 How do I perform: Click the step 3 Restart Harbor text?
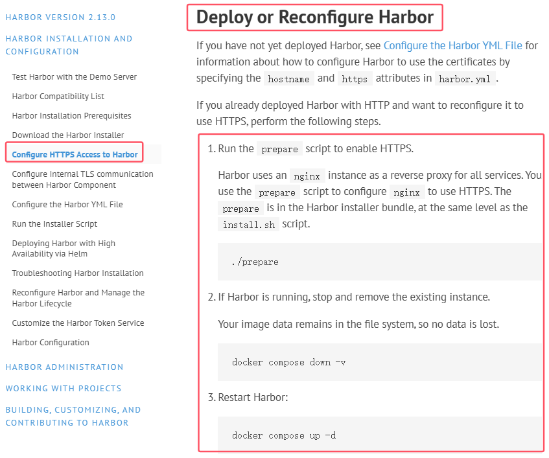(x=253, y=398)
